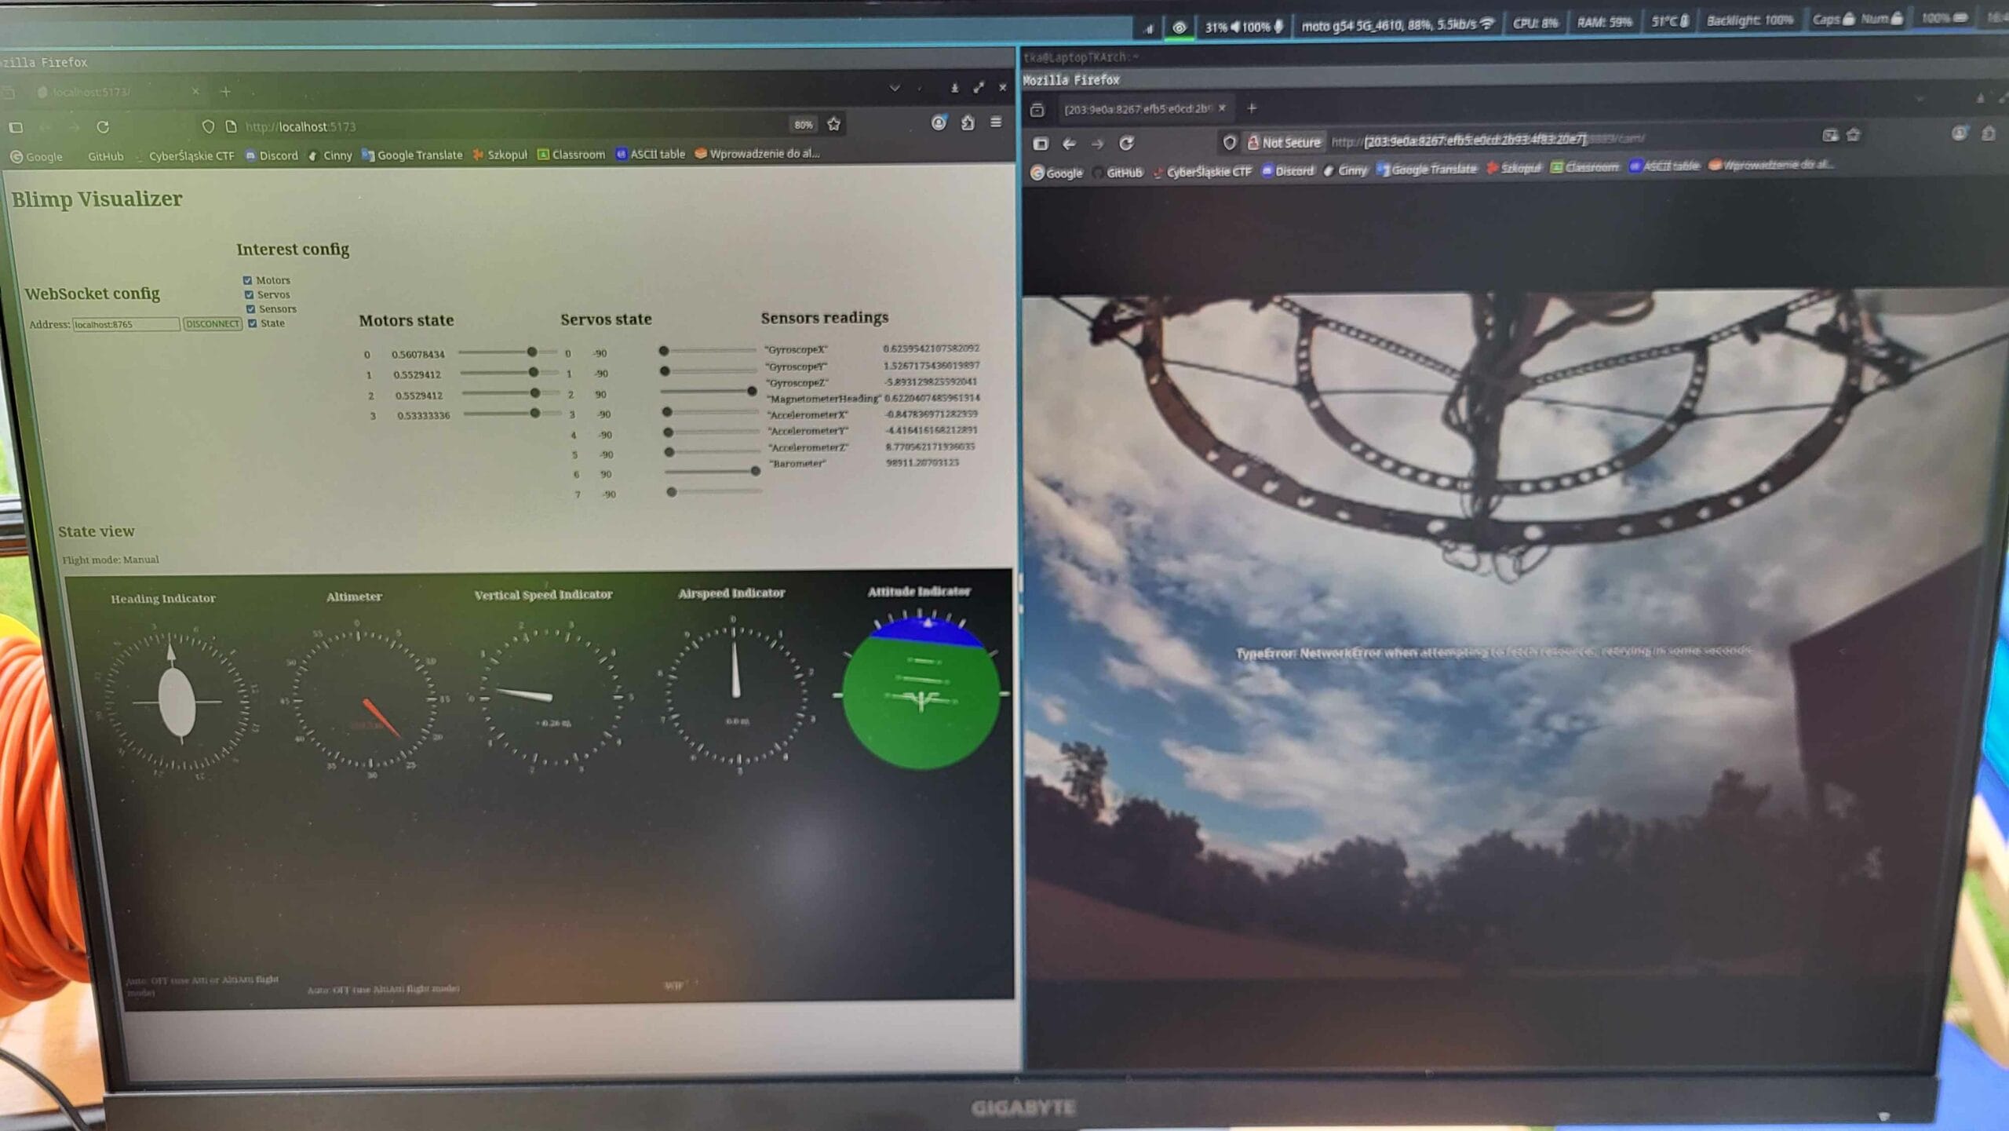Viewport: 2009px width, 1131px height.
Task: Open left Firefox hamburger menu
Action: pos(996,122)
